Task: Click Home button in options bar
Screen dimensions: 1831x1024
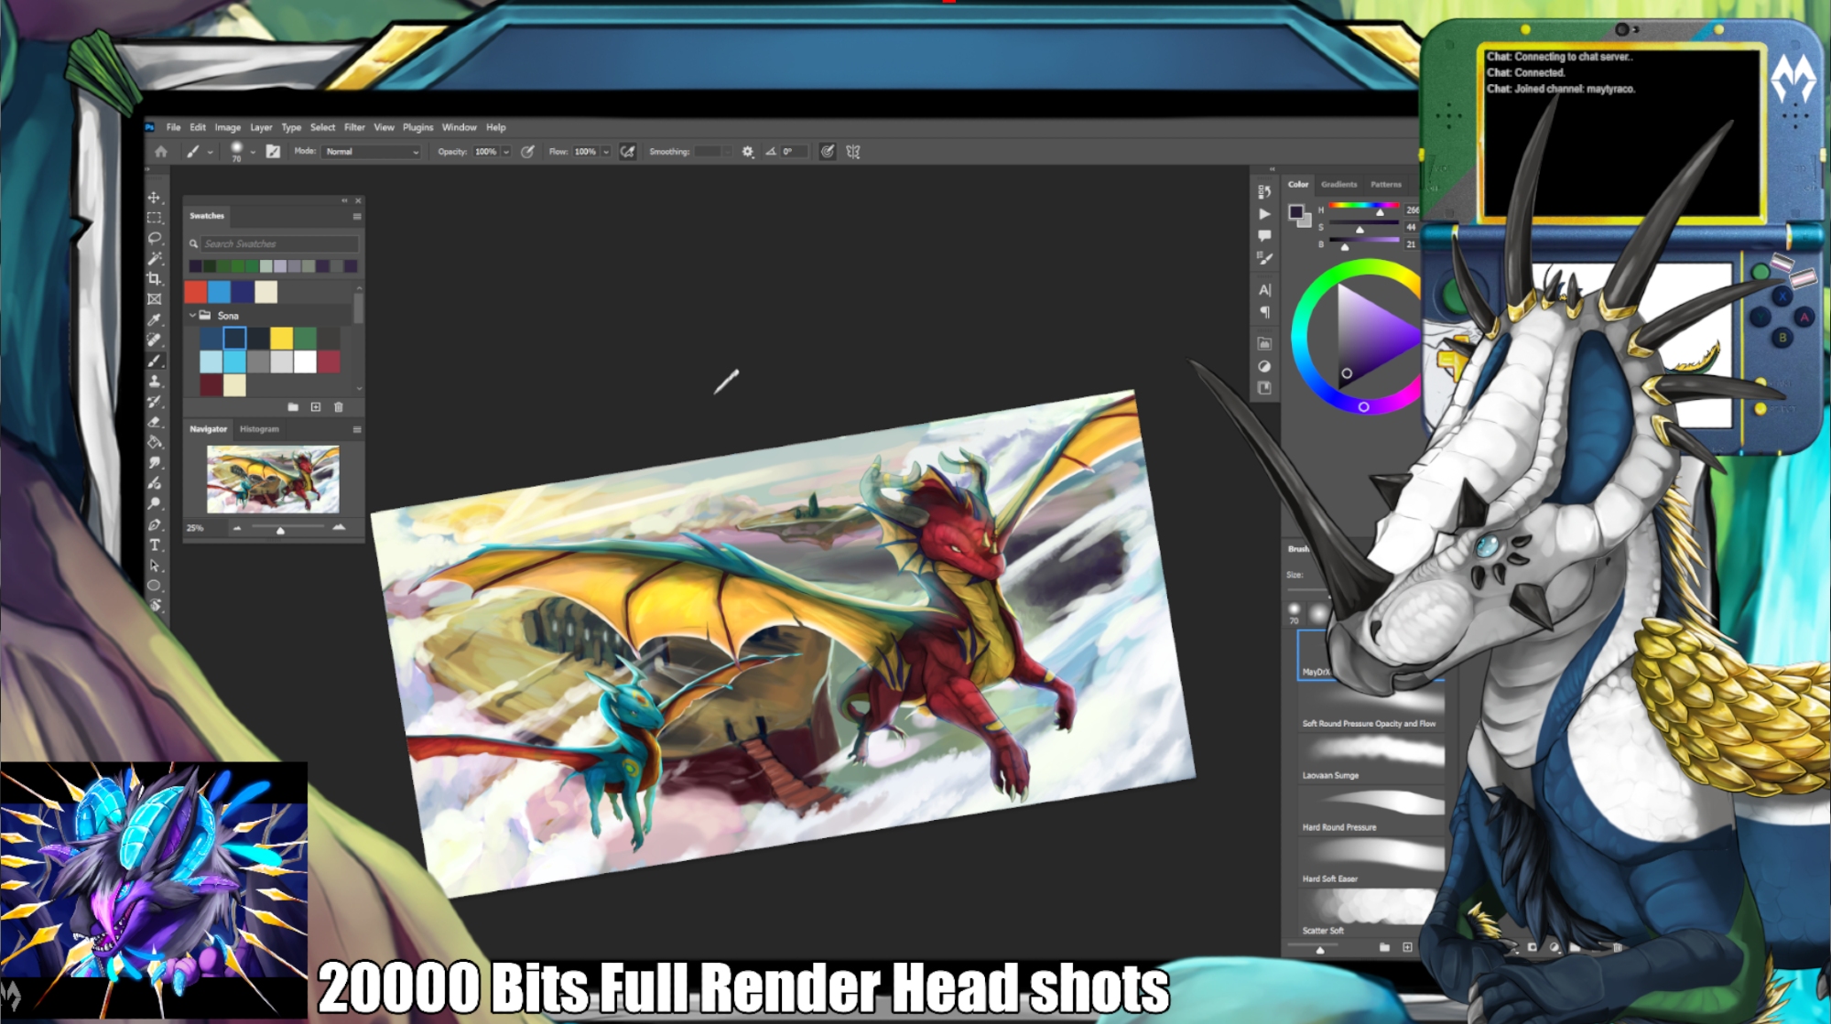Action: (x=161, y=152)
